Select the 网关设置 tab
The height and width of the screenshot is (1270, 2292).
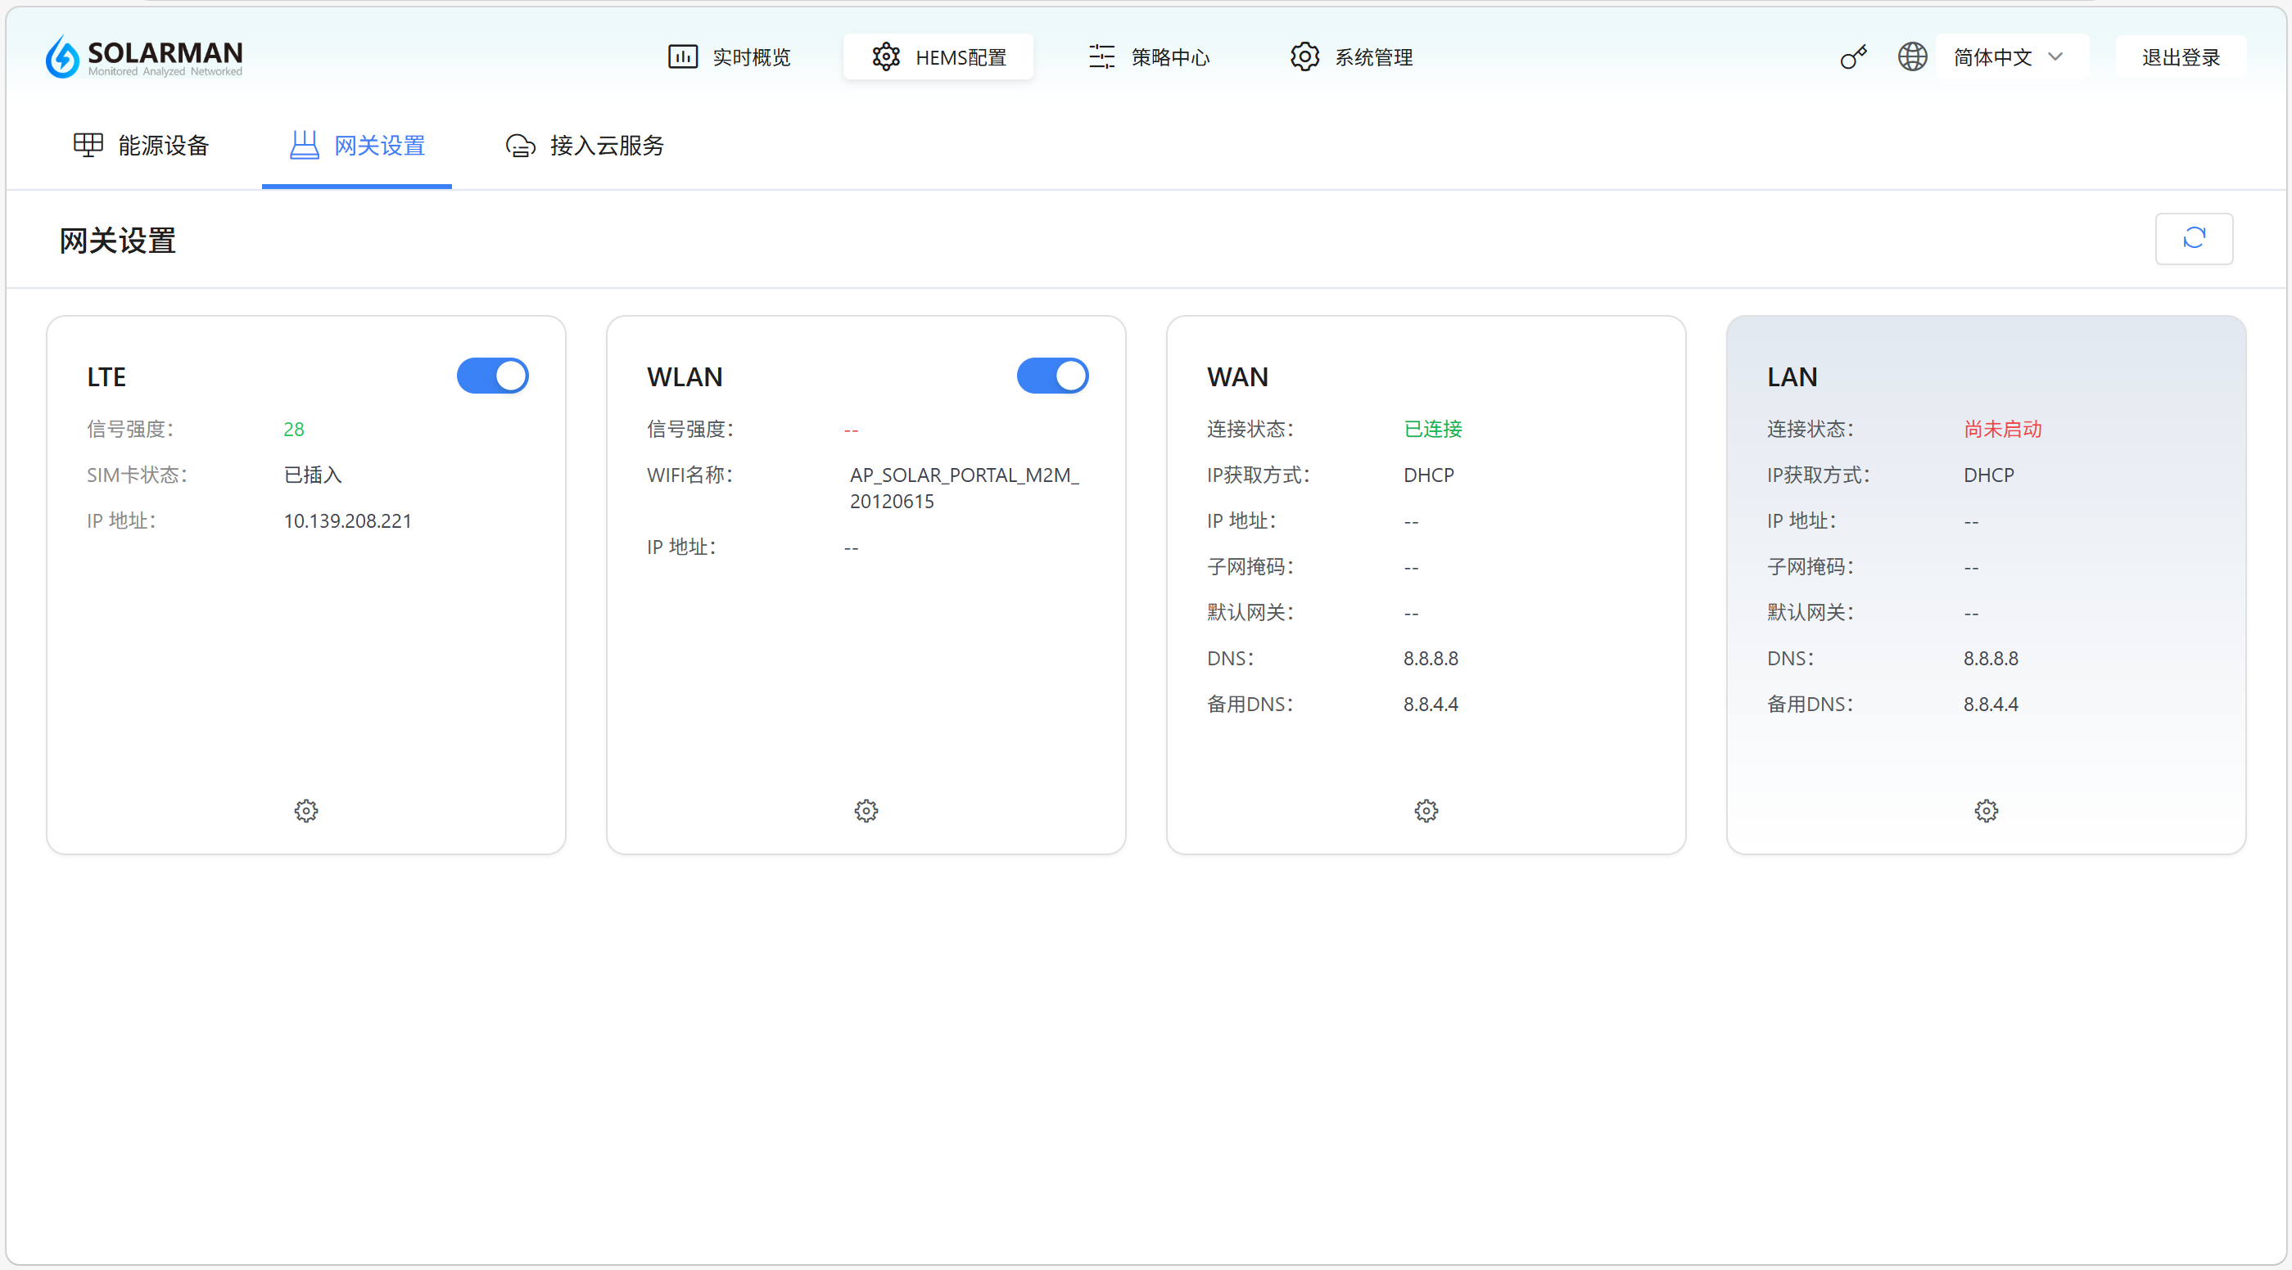358,145
